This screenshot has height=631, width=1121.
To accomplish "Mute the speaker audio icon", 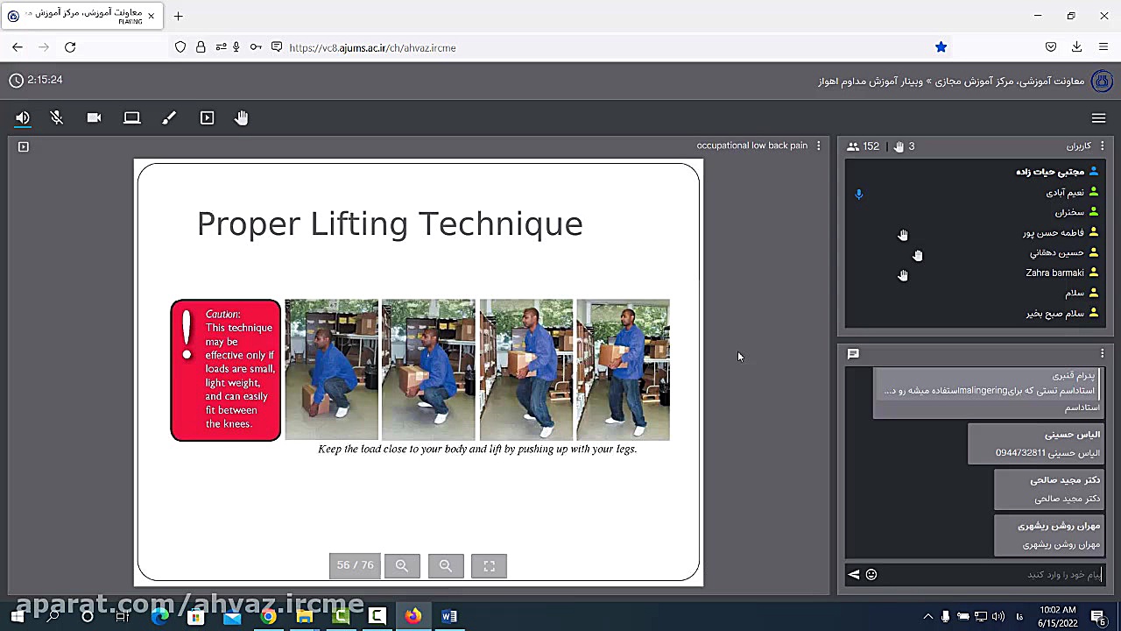I will [23, 118].
